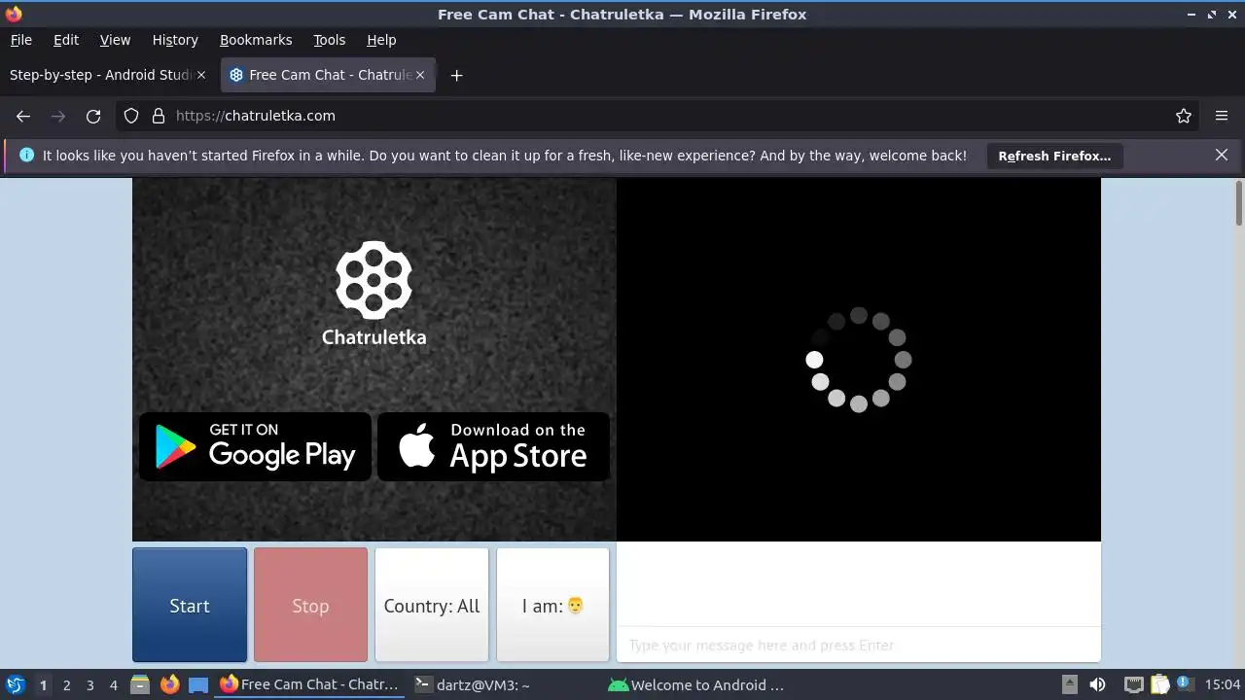Get the app on Google Play
The height and width of the screenshot is (700, 1245).
(255, 446)
